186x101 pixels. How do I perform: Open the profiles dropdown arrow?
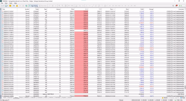8,6
